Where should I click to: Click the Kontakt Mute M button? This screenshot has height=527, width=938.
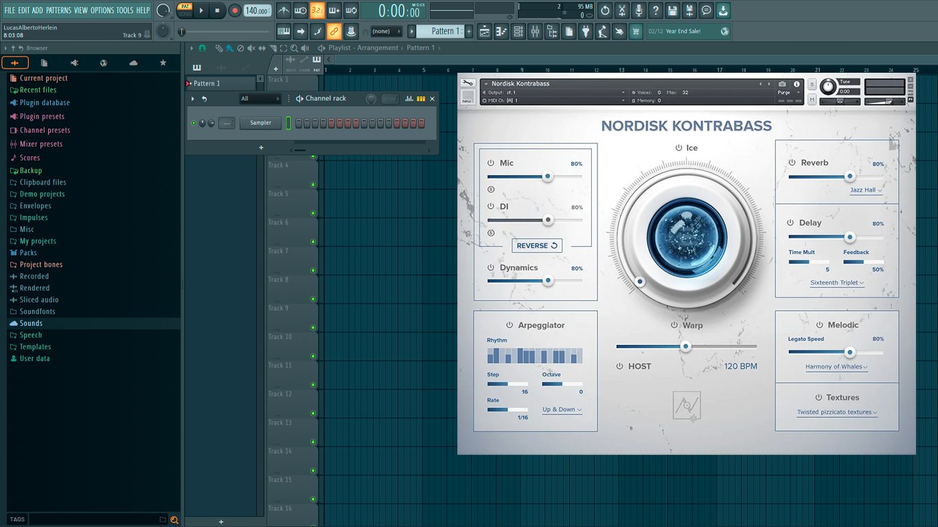click(812, 100)
